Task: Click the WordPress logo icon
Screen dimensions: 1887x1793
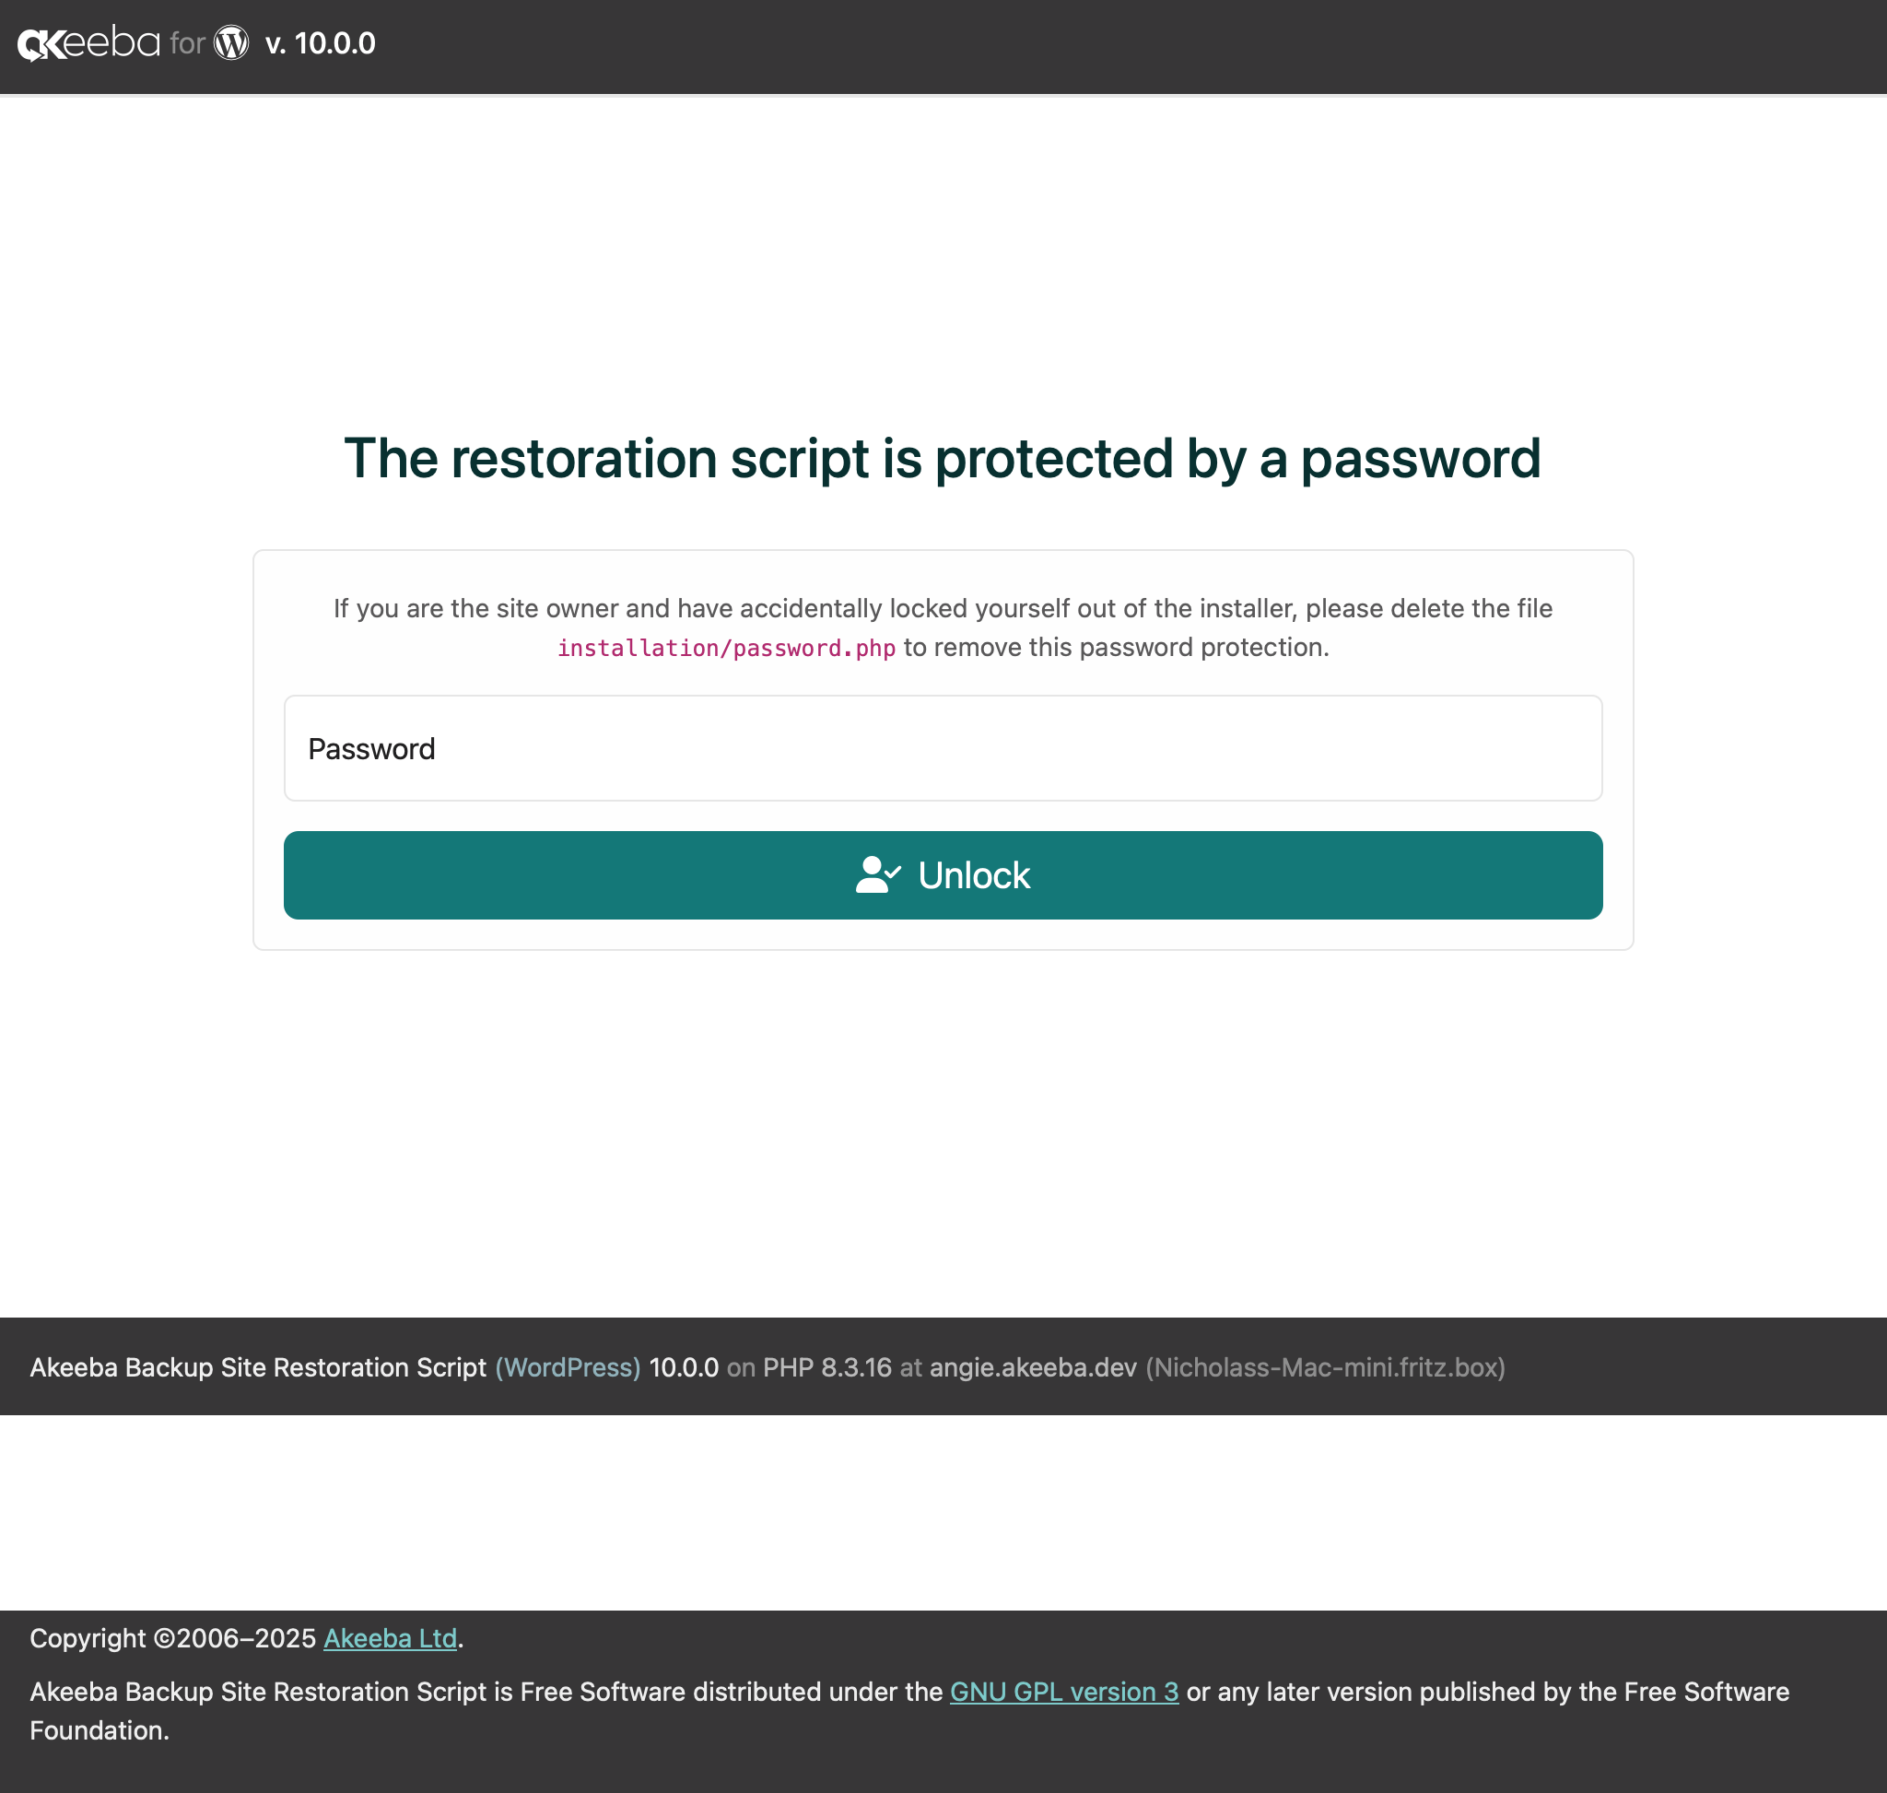Action: tap(231, 43)
